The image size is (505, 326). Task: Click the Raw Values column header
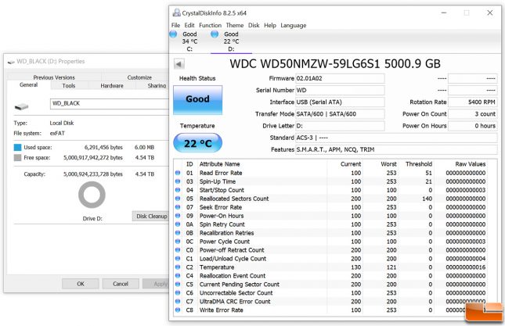point(471,164)
